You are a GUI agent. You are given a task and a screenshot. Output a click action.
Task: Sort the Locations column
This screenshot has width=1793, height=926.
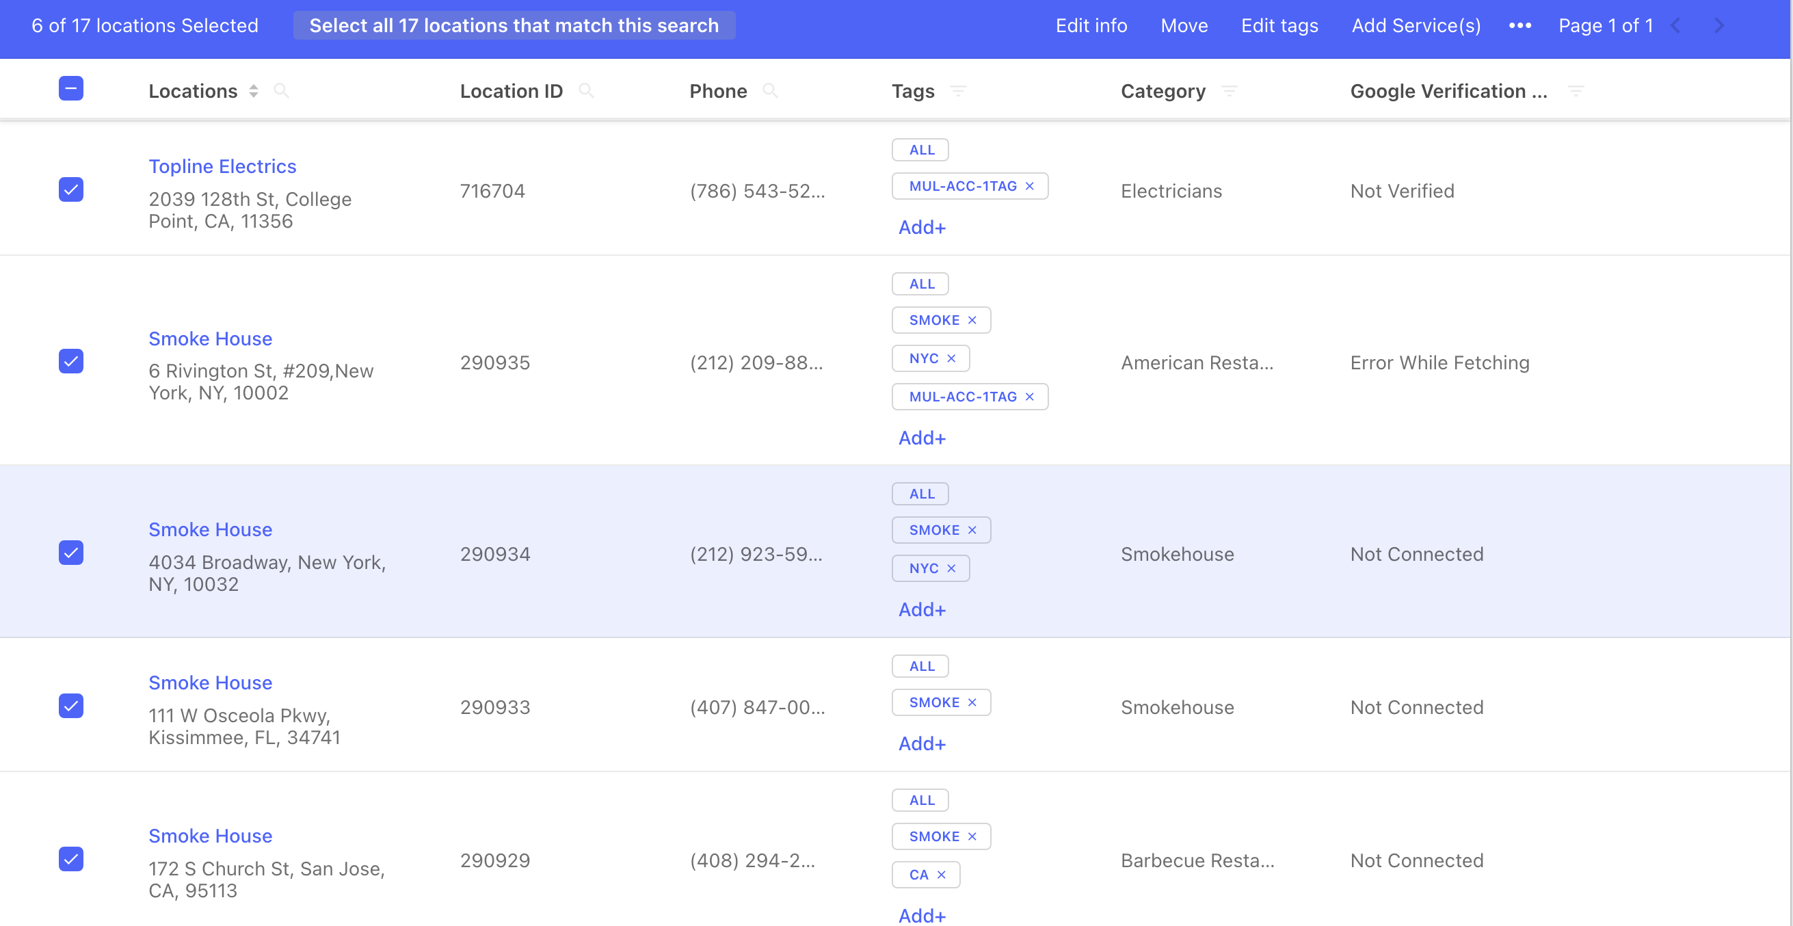point(253,91)
